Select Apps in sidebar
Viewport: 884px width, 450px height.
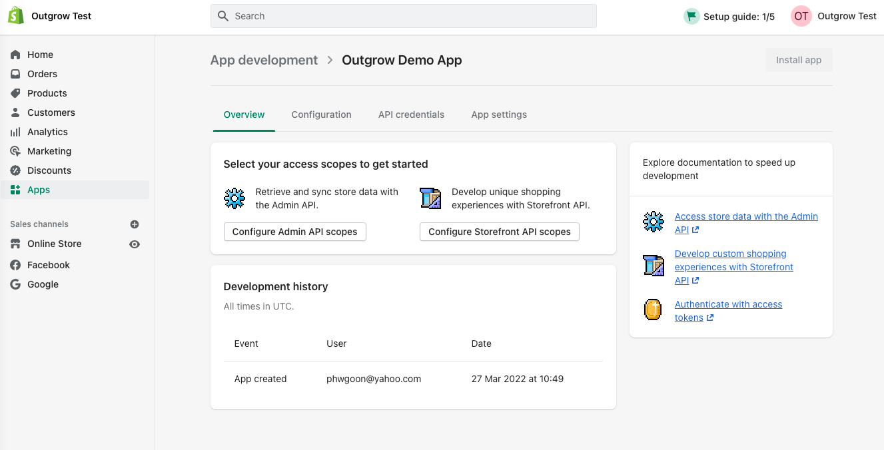pyautogui.click(x=75, y=190)
